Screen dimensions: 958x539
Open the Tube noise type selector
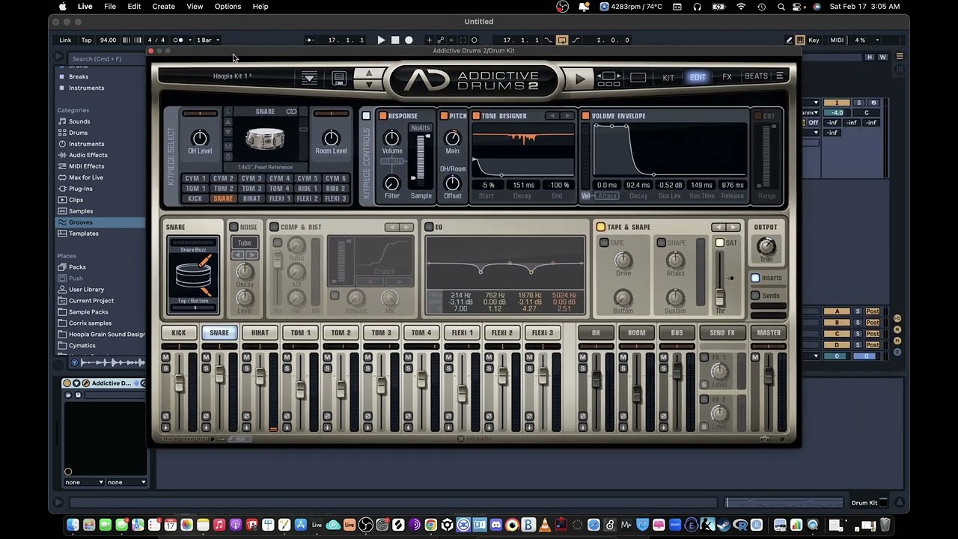point(245,243)
